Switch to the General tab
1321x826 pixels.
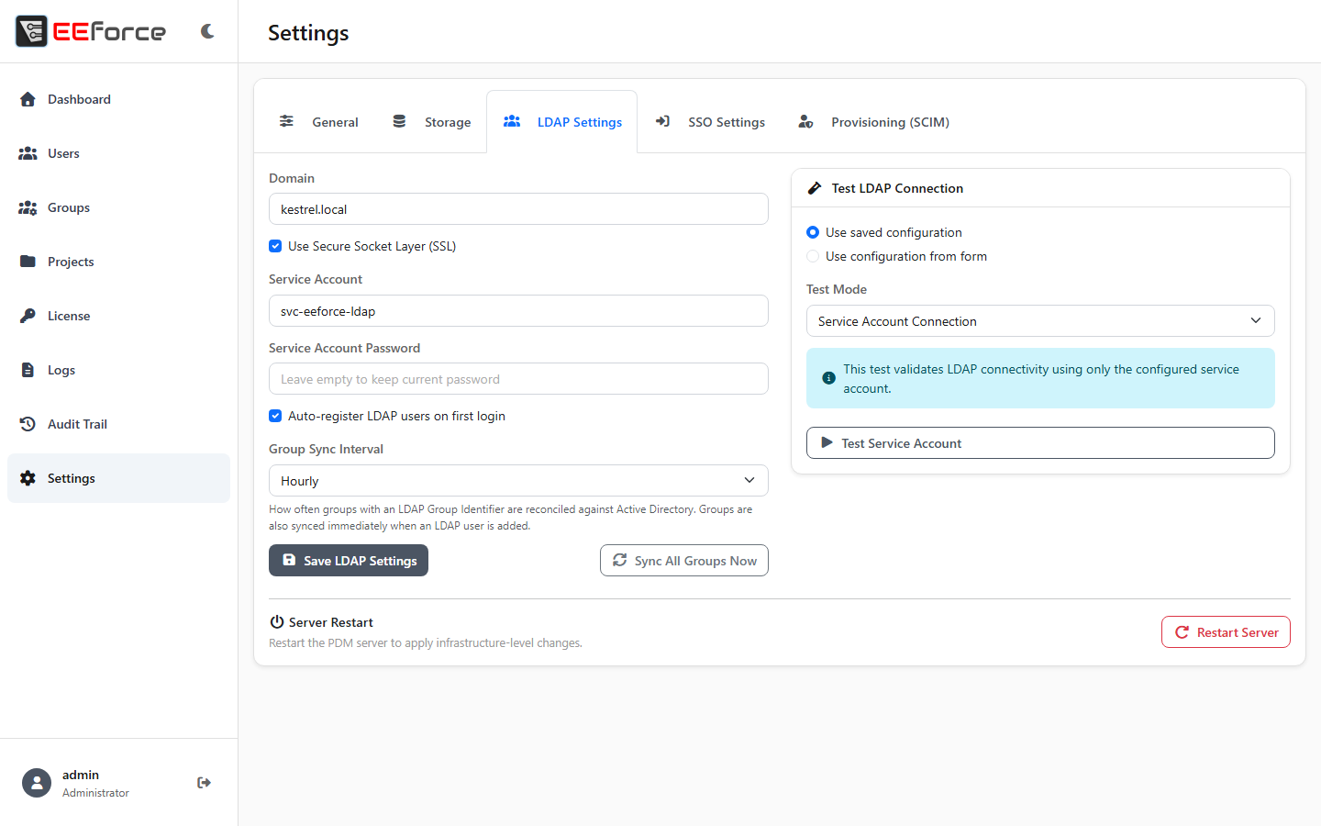[x=318, y=122]
